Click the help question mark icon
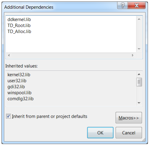This screenshot has height=146, width=150. click(122, 5)
